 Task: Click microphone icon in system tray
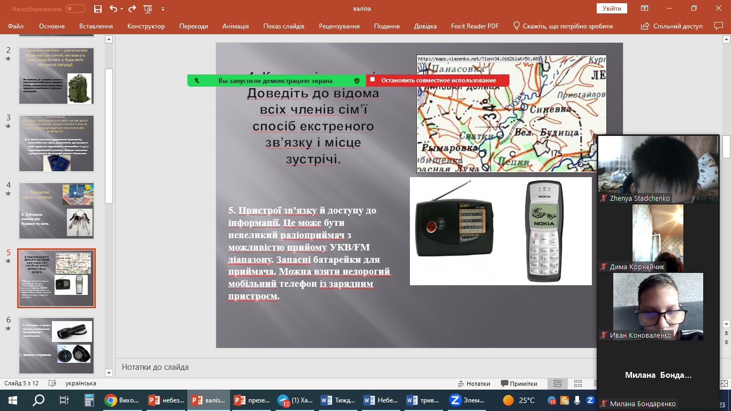577,400
